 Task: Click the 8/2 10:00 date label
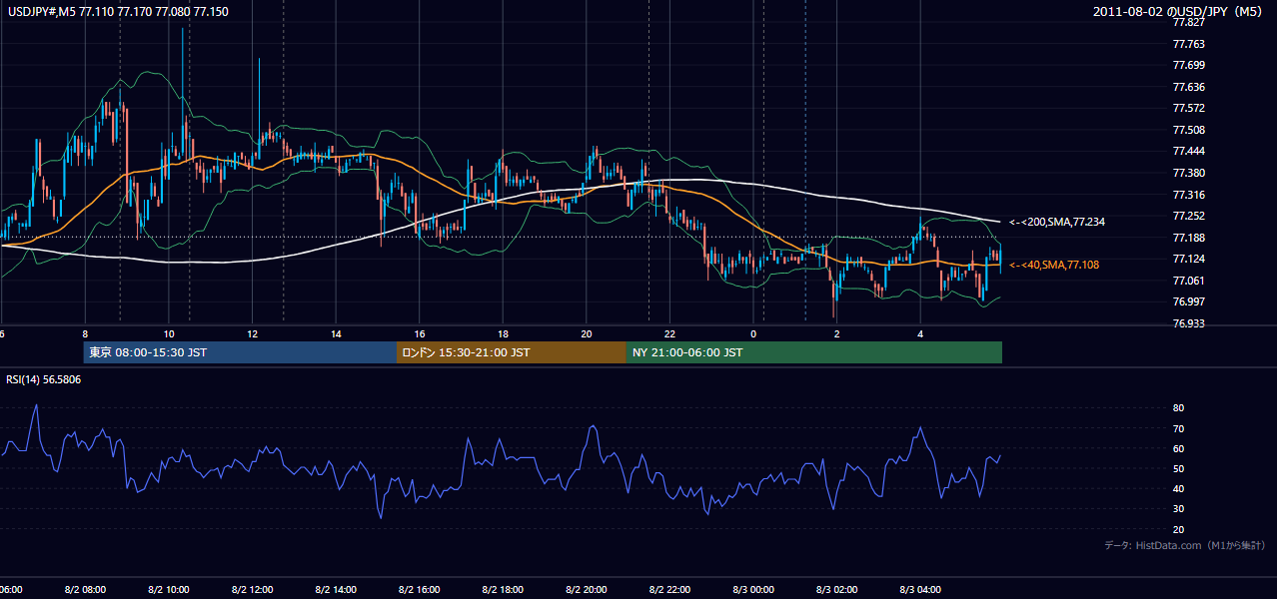pos(169,589)
